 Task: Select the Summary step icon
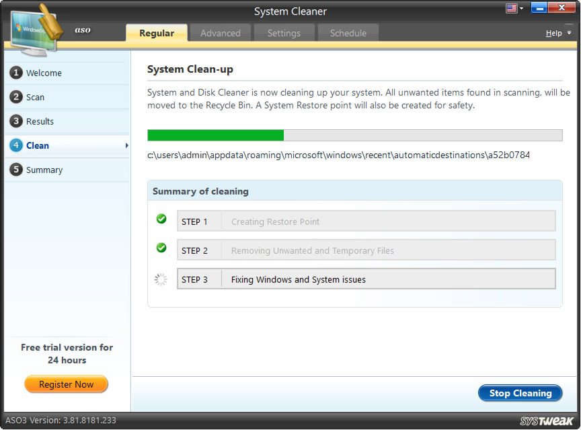(x=16, y=170)
